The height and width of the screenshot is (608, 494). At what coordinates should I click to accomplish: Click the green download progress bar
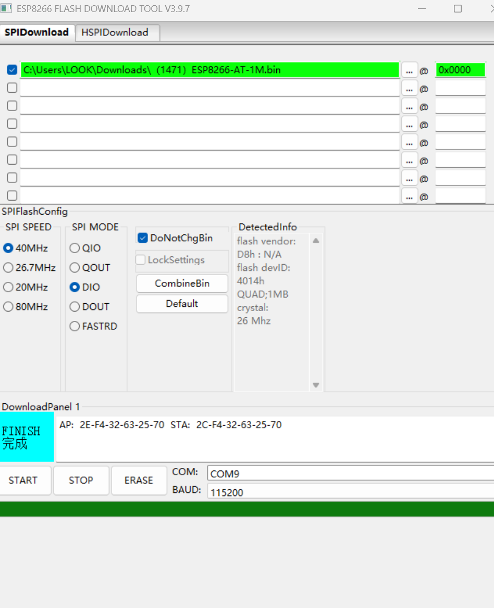point(247,509)
